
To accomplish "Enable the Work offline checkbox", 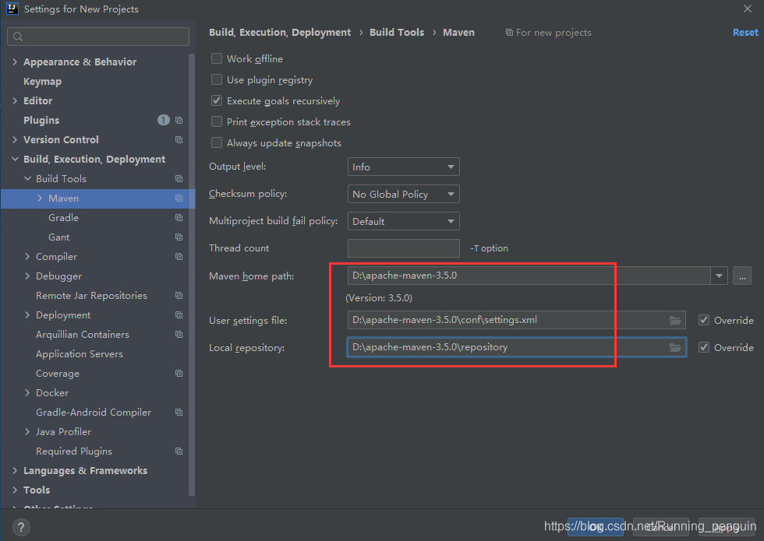I will [217, 58].
